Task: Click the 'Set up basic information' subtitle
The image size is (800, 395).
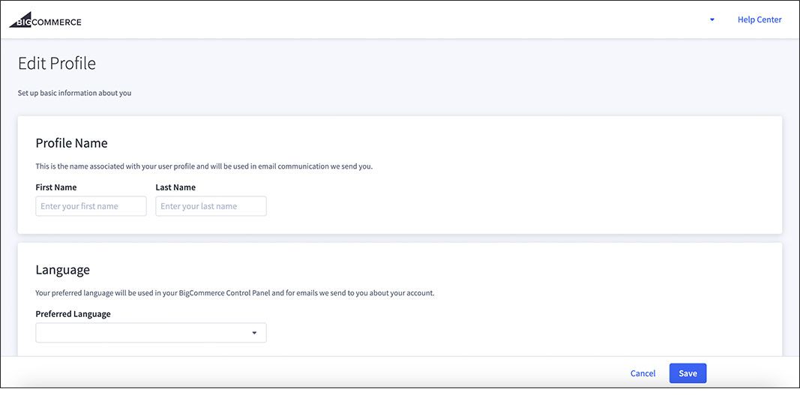Action: coord(74,94)
